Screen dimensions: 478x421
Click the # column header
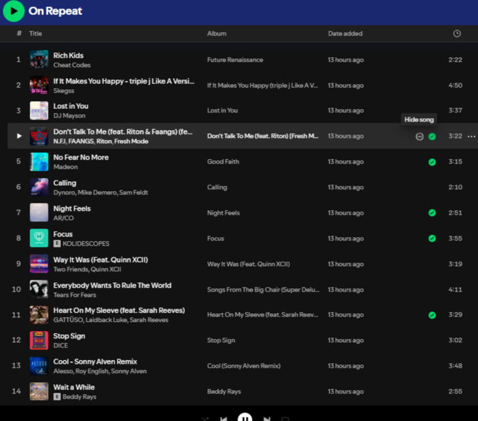(x=19, y=33)
